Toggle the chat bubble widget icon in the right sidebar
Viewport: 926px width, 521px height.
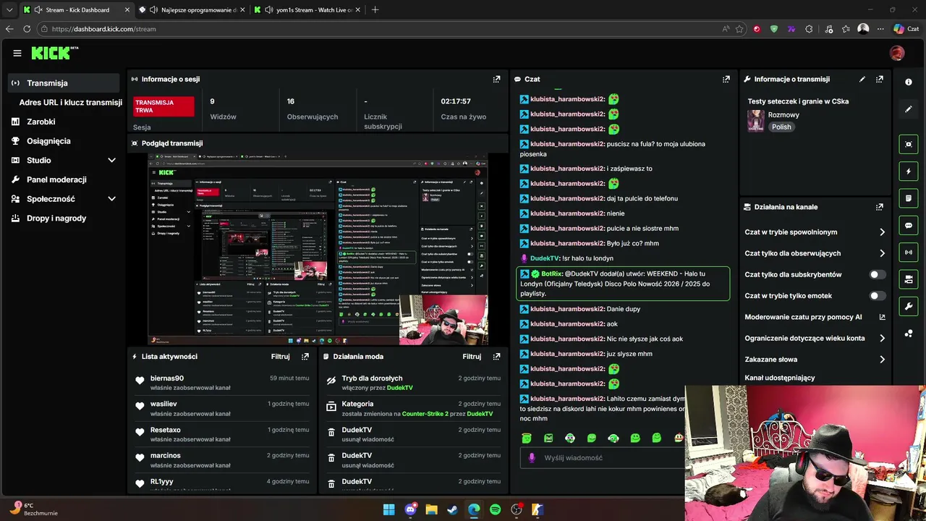(909, 225)
